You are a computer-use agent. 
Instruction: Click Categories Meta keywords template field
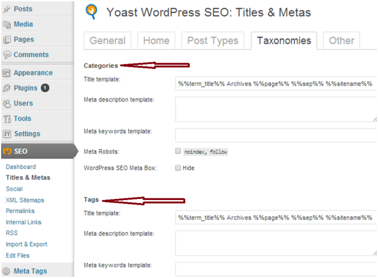coord(276,135)
